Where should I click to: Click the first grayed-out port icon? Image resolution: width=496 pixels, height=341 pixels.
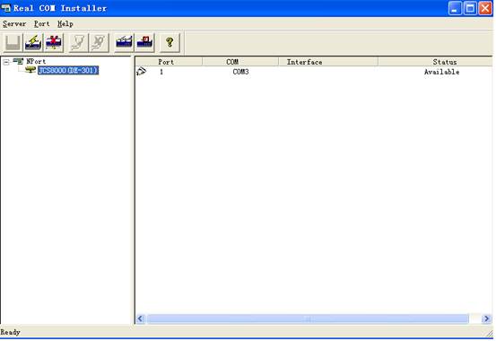click(78, 42)
